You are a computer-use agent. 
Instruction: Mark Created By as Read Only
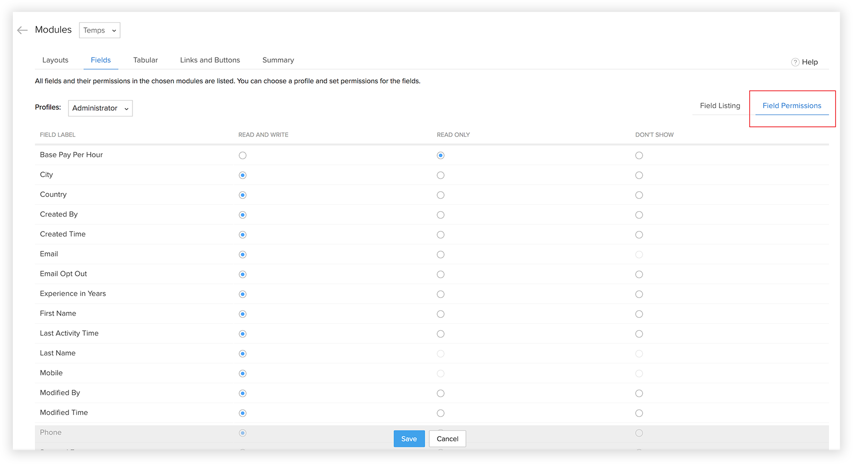pyautogui.click(x=441, y=215)
